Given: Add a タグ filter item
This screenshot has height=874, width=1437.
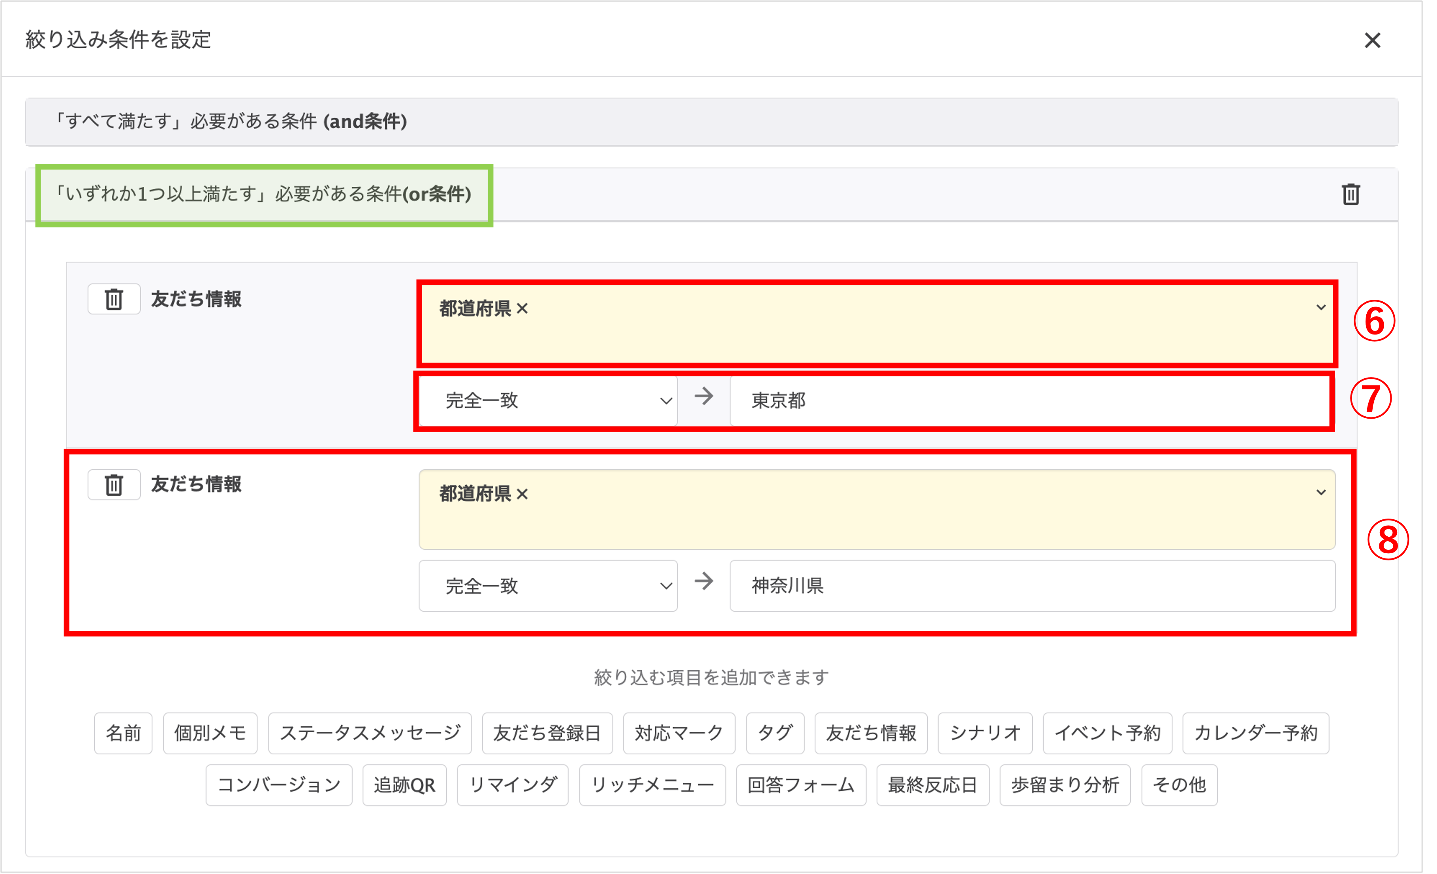Looking at the screenshot, I should [775, 733].
